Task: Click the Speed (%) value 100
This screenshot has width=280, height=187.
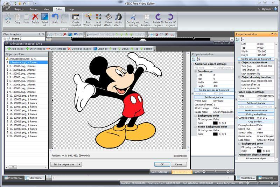Action: tap(265, 129)
